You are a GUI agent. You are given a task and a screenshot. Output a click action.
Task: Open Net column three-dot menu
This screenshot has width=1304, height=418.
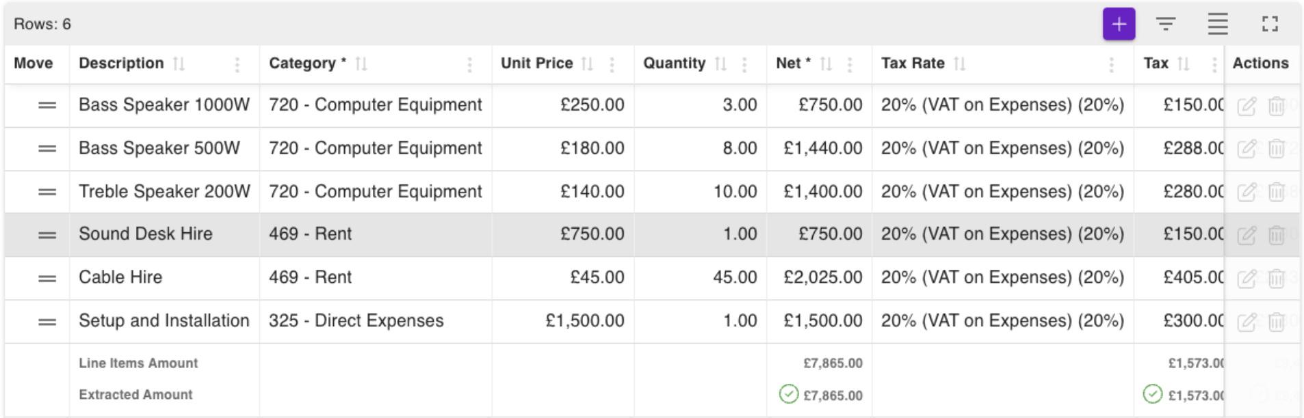tap(850, 64)
